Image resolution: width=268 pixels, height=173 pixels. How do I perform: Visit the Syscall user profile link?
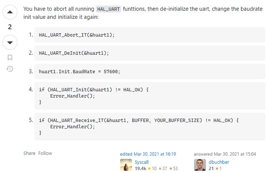tap(142, 162)
